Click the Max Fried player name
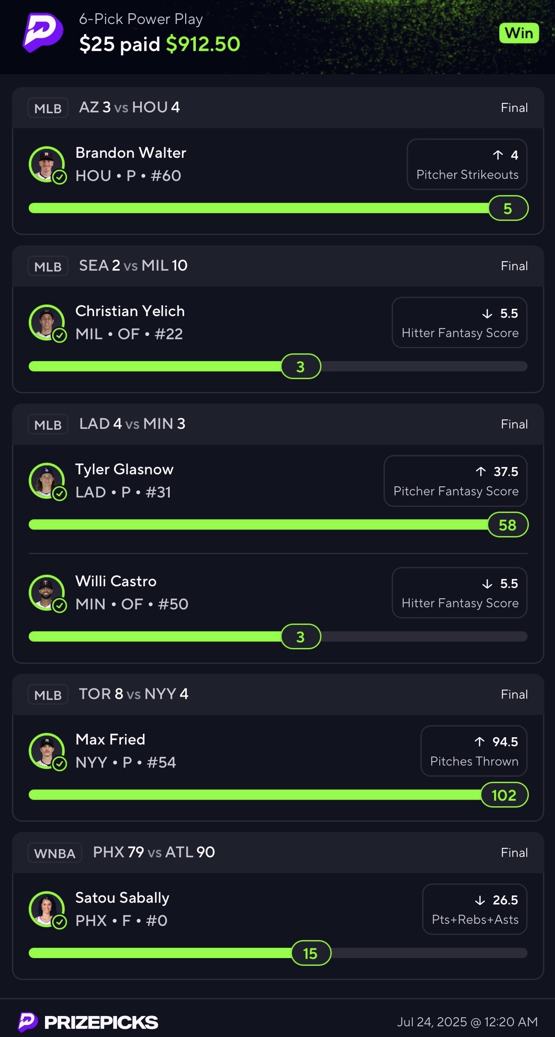Image resolution: width=555 pixels, height=1037 pixels. click(110, 739)
